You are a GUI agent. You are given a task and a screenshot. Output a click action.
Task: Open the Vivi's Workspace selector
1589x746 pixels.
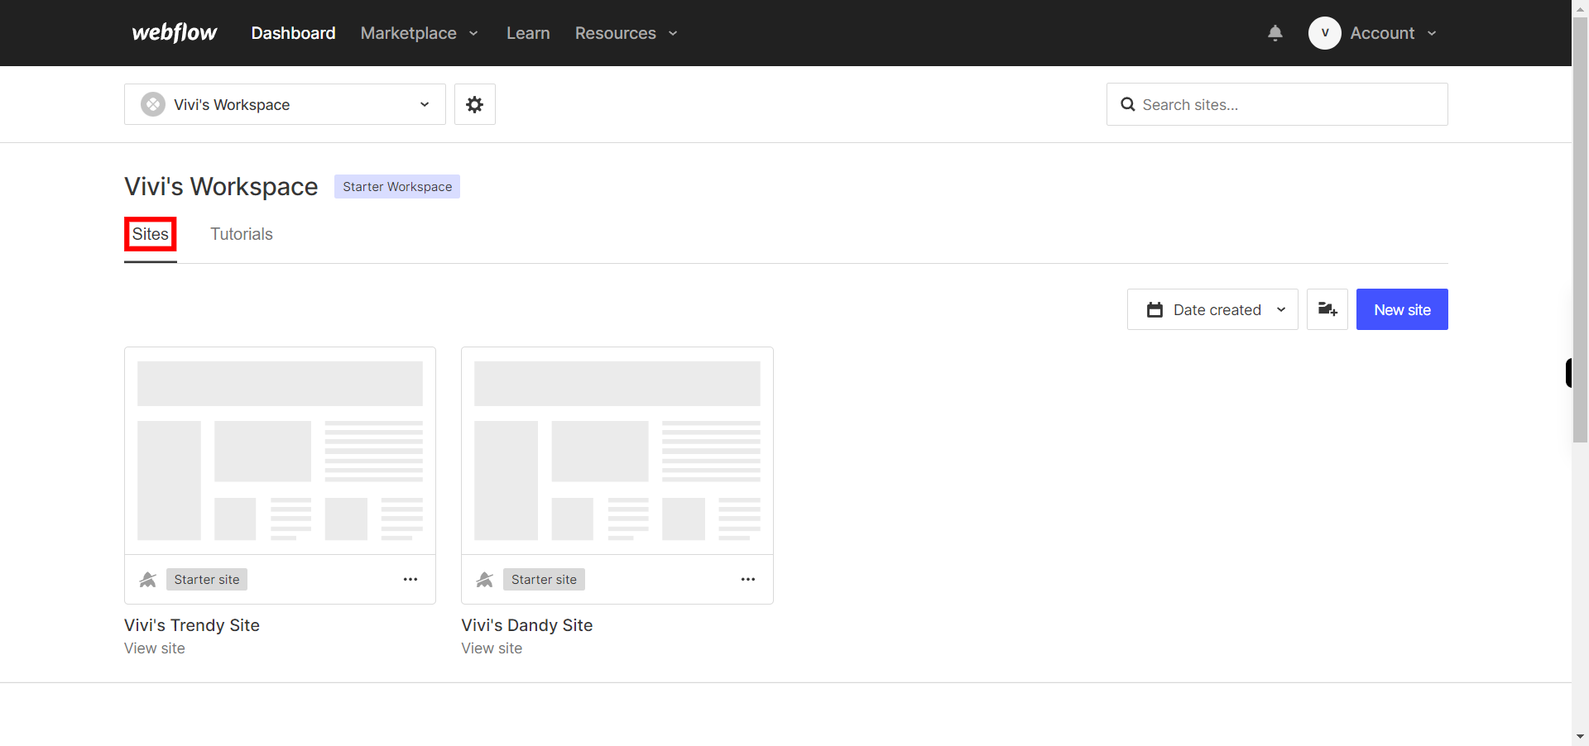[x=285, y=104]
